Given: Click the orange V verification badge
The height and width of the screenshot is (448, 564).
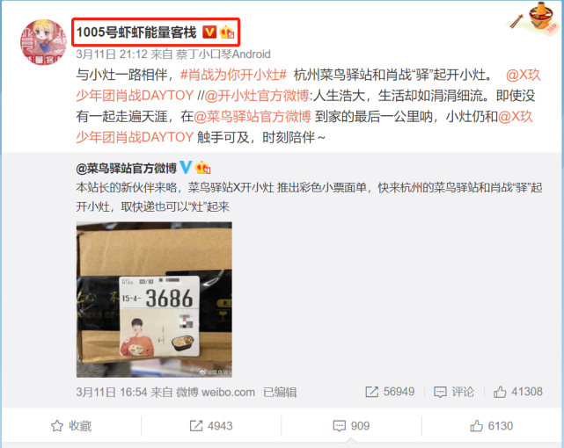Looking at the screenshot, I should pyautogui.click(x=209, y=33).
